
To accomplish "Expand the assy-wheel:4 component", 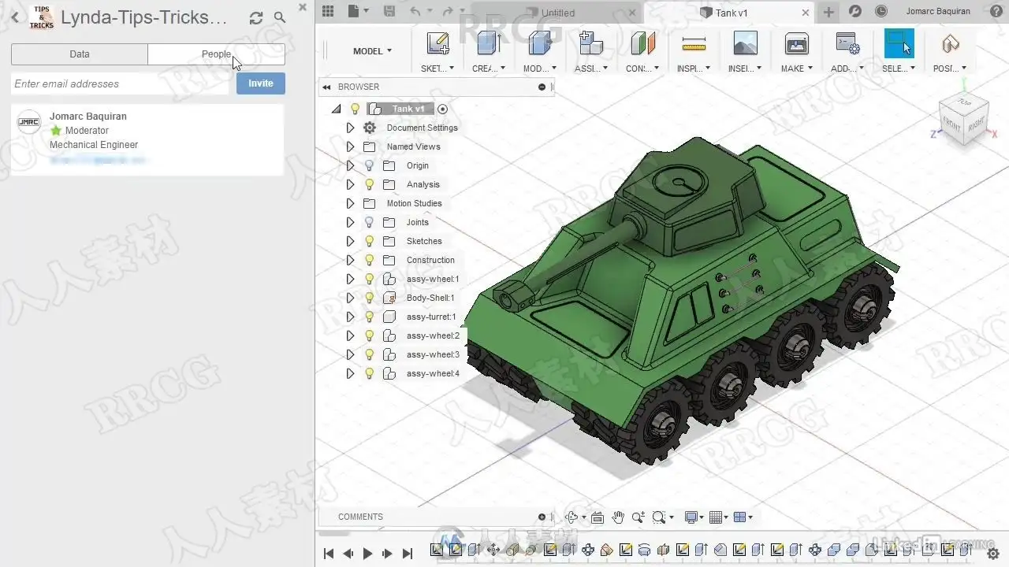I will [351, 373].
